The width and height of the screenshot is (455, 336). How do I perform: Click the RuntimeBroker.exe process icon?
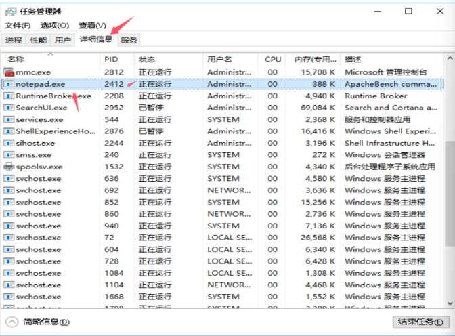pyautogui.click(x=9, y=96)
